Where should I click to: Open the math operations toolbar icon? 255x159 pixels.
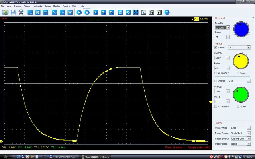pyautogui.click(x=30, y=12)
